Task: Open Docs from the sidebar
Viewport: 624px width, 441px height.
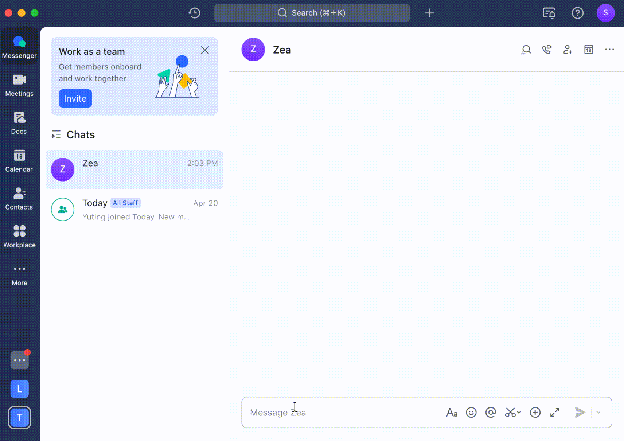Action: [19, 123]
